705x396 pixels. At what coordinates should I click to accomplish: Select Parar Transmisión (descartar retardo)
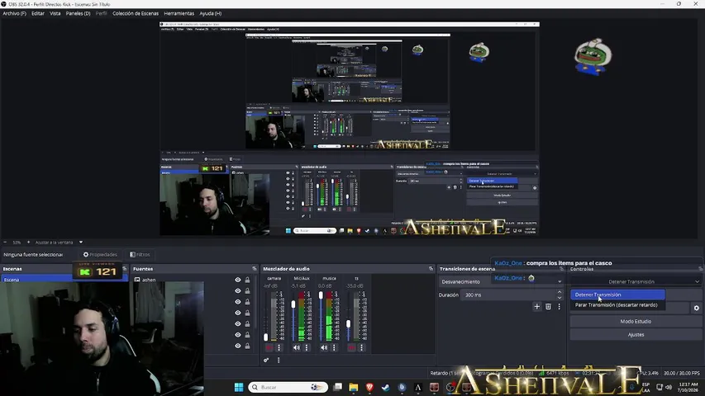[x=617, y=305]
